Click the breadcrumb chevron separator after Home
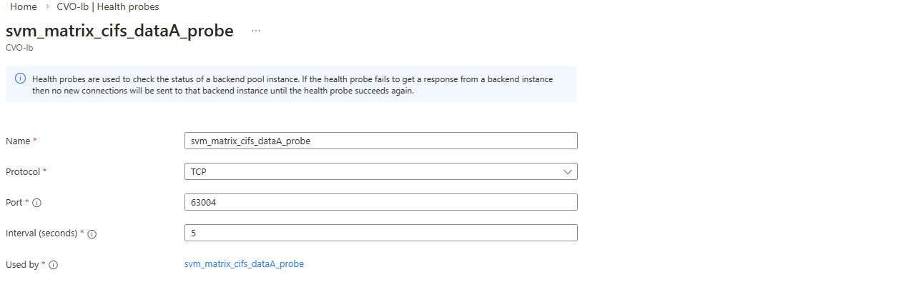Screen dimensions: 906x302 click(46, 6)
